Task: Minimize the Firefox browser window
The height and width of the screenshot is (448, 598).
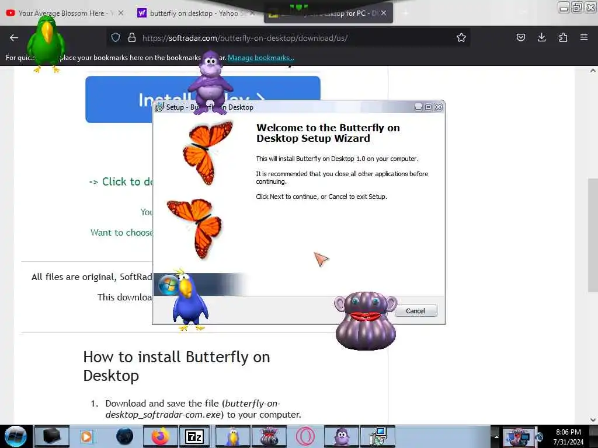Action: (564, 8)
